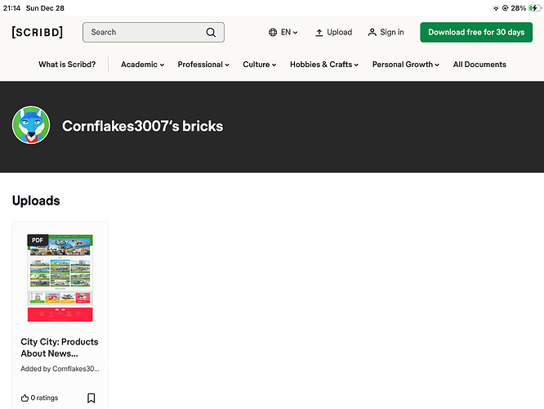The height and width of the screenshot is (409, 544).
Task: Bookmark the City City document
Action: click(x=91, y=398)
